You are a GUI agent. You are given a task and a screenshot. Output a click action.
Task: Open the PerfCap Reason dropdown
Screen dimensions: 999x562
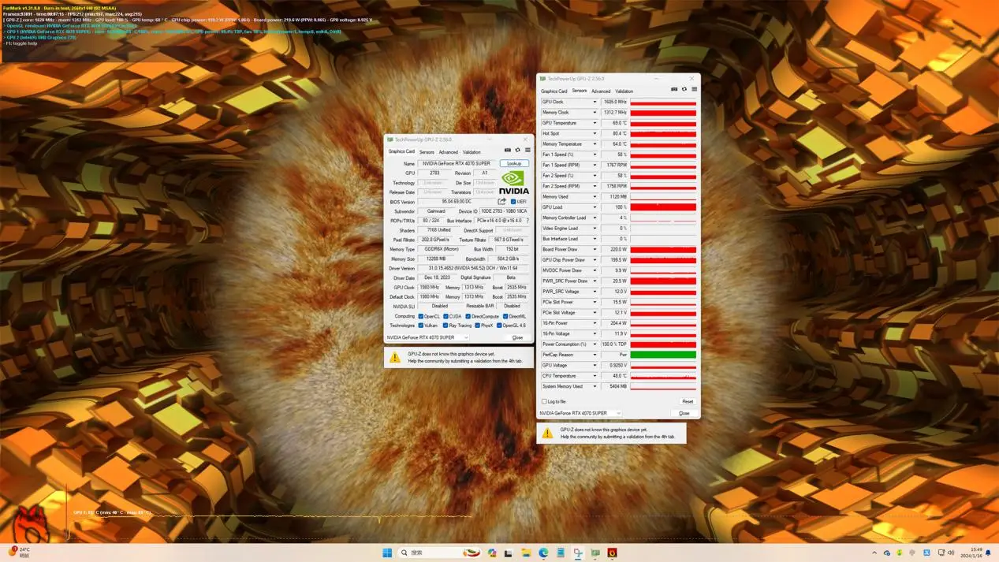click(595, 355)
